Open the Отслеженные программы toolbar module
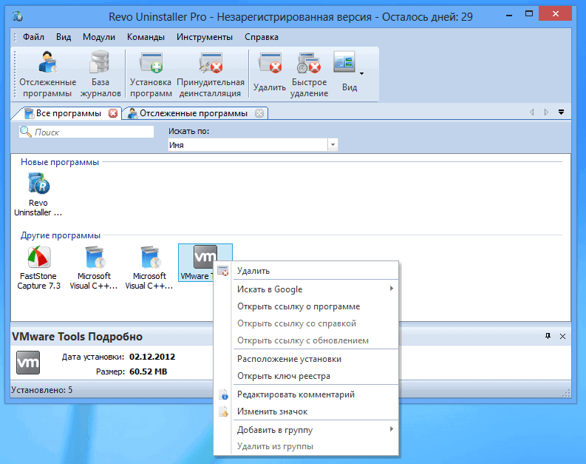The width and height of the screenshot is (586, 464). tap(47, 75)
